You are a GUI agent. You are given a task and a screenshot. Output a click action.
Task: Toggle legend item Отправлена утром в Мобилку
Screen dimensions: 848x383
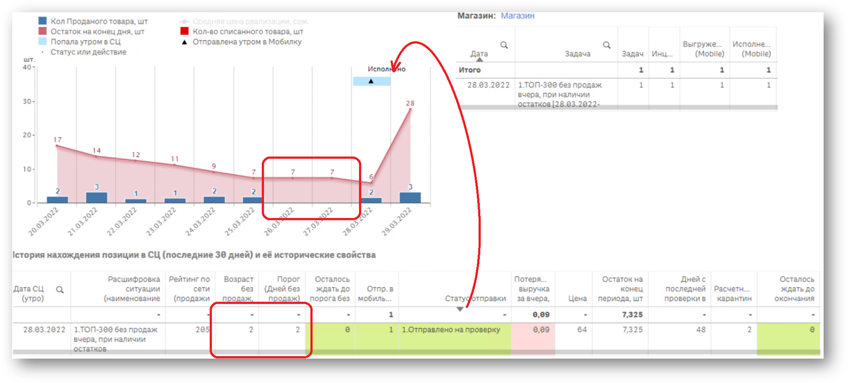(x=241, y=42)
